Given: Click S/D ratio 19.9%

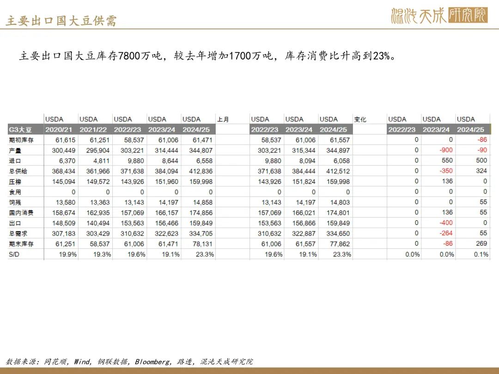Looking at the screenshot, I should pyautogui.click(x=68, y=254).
